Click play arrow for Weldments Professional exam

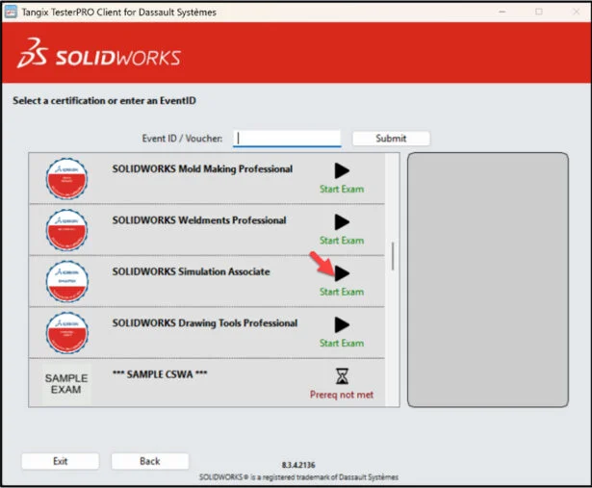click(342, 222)
